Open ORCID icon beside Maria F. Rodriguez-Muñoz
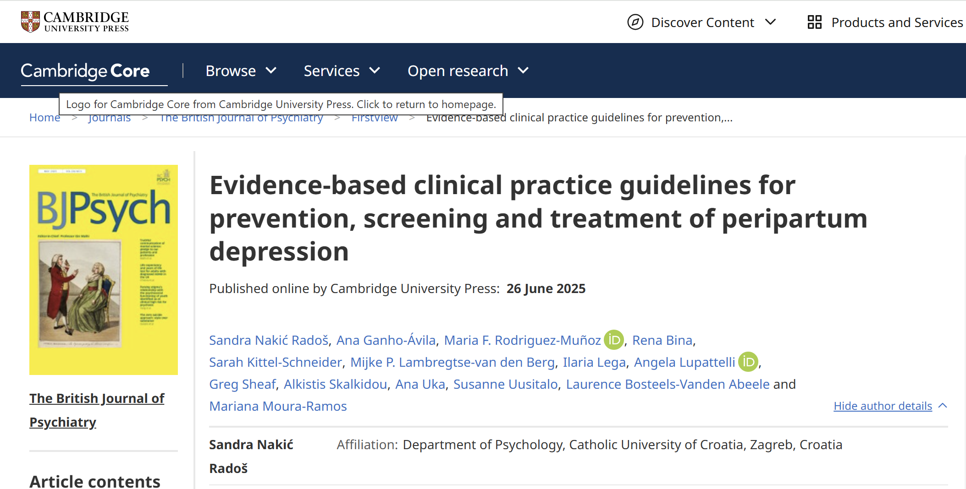This screenshot has height=489, width=966. (613, 340)
